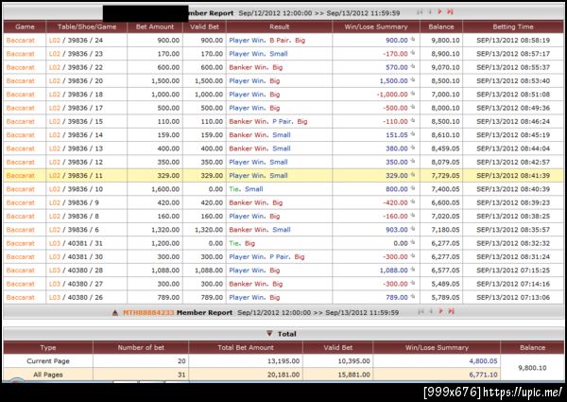This screenshot has width=567, height=402.
Task: Open detail icon for game 39836 / 22
Action: coord(413,66)
